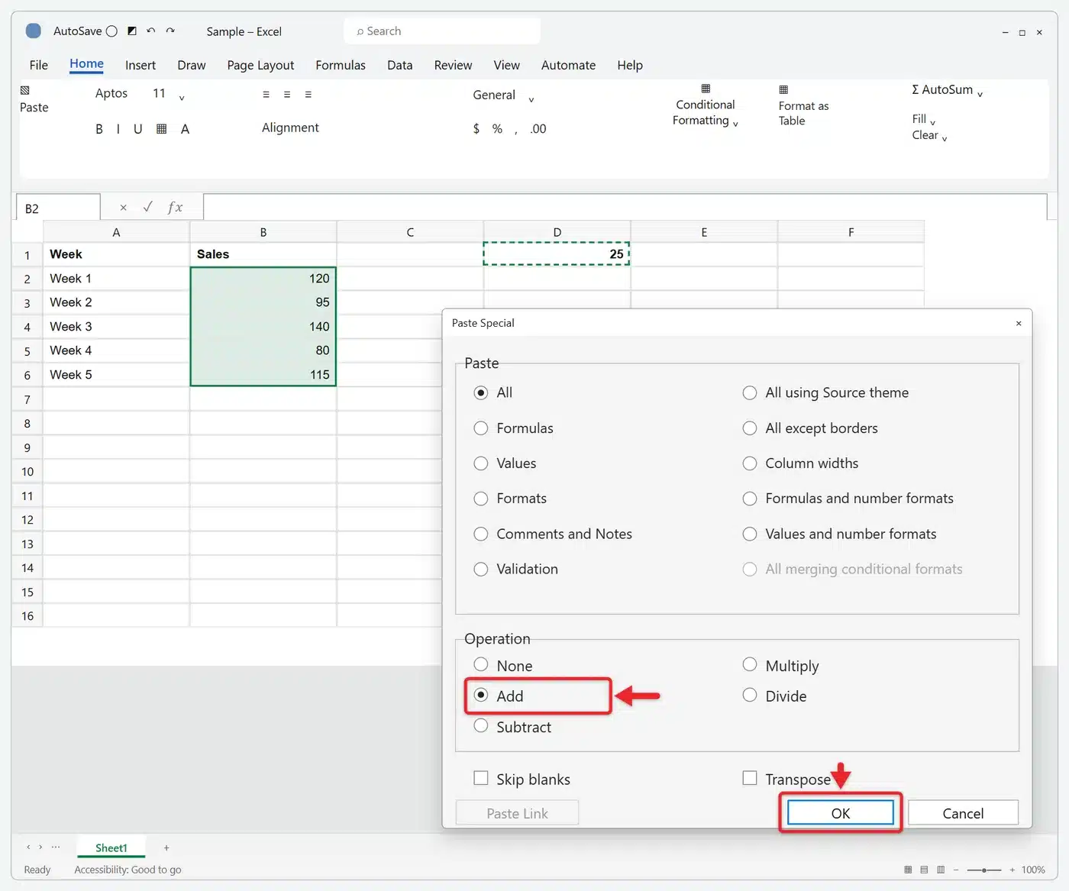Switch to the Formulas ribbon tab

341,66
